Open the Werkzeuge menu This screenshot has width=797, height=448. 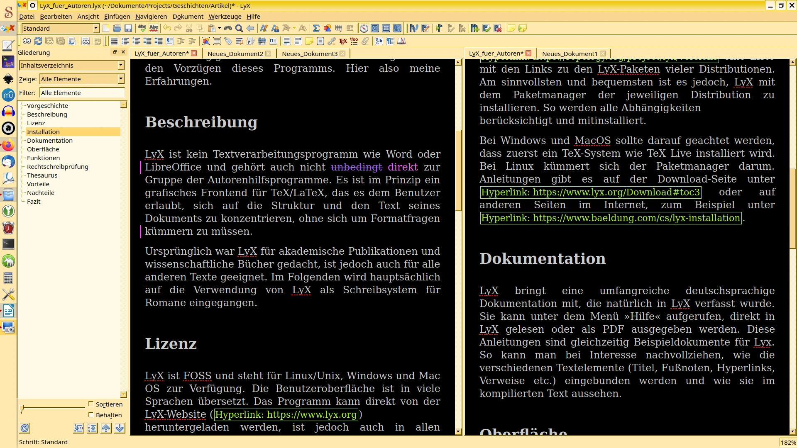225,16
